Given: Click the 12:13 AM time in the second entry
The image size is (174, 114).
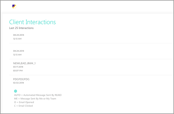Looking at the screenshot, I should coord(17,55).
